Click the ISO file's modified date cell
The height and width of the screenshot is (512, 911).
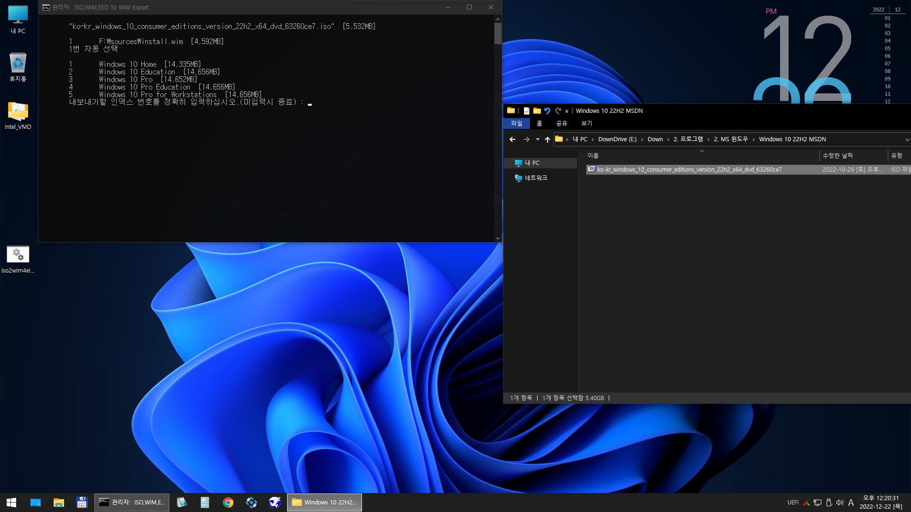853,170
